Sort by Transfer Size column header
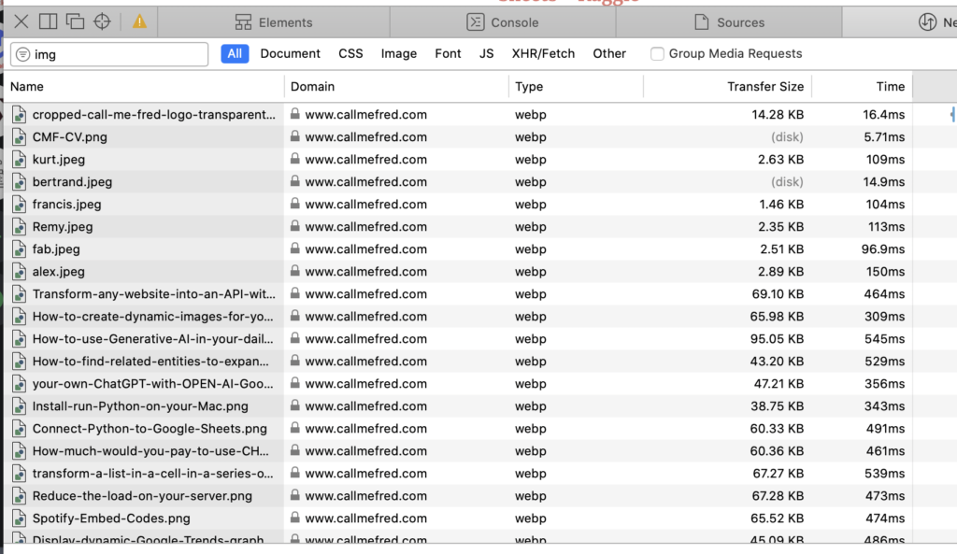This screenshot has width=957, height=554. 727,87
